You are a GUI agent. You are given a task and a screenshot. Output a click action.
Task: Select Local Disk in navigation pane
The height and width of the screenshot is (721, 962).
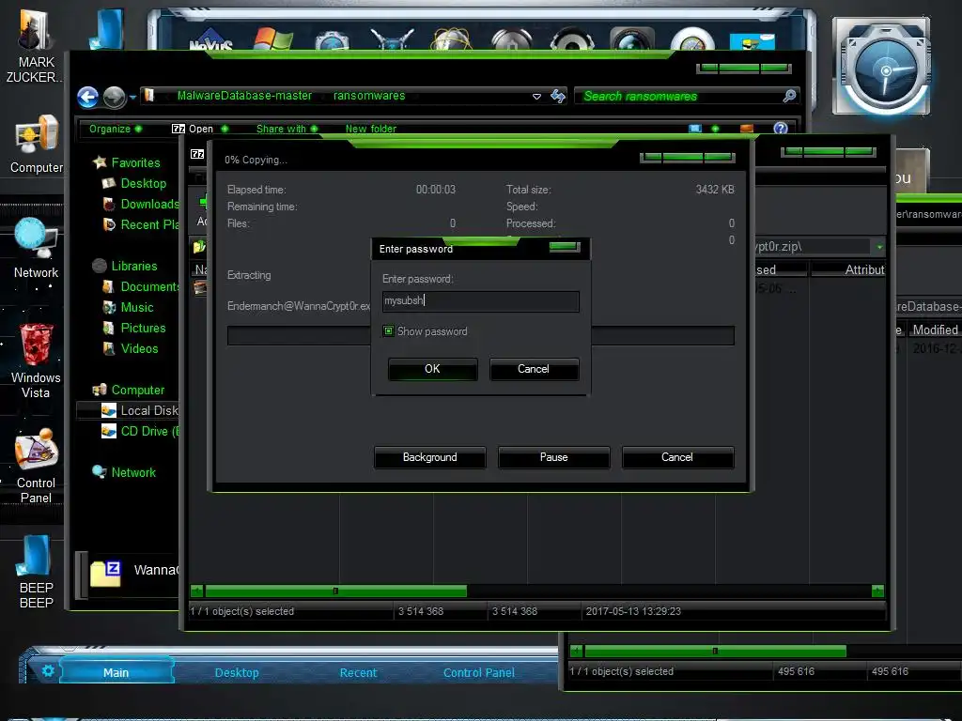click(128, 410)
